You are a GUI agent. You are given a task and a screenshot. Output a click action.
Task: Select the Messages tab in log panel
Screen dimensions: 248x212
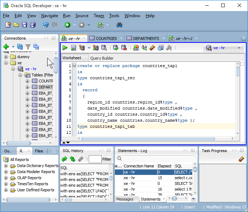click(125, 199)
